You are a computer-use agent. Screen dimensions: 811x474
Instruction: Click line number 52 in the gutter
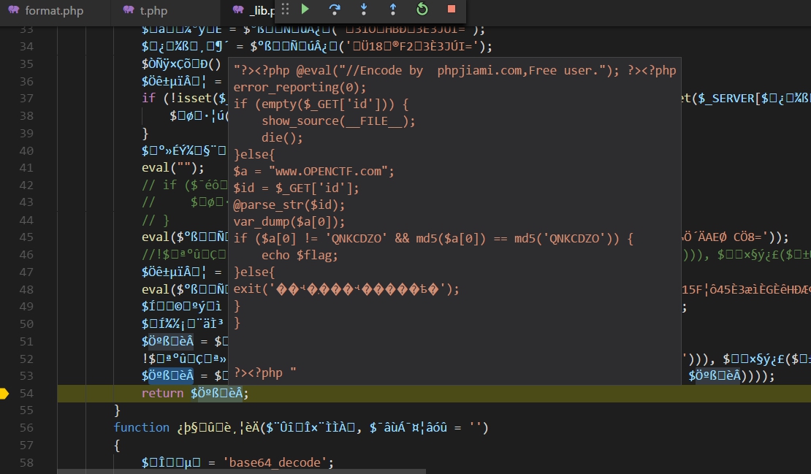[x=26, y=358]
